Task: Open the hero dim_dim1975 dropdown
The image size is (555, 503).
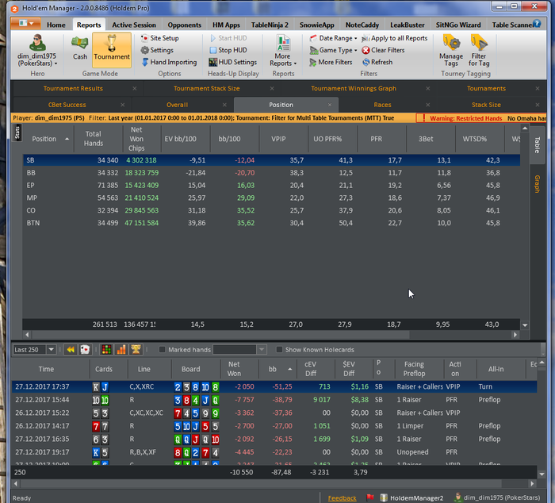Action: pos(37,50)
